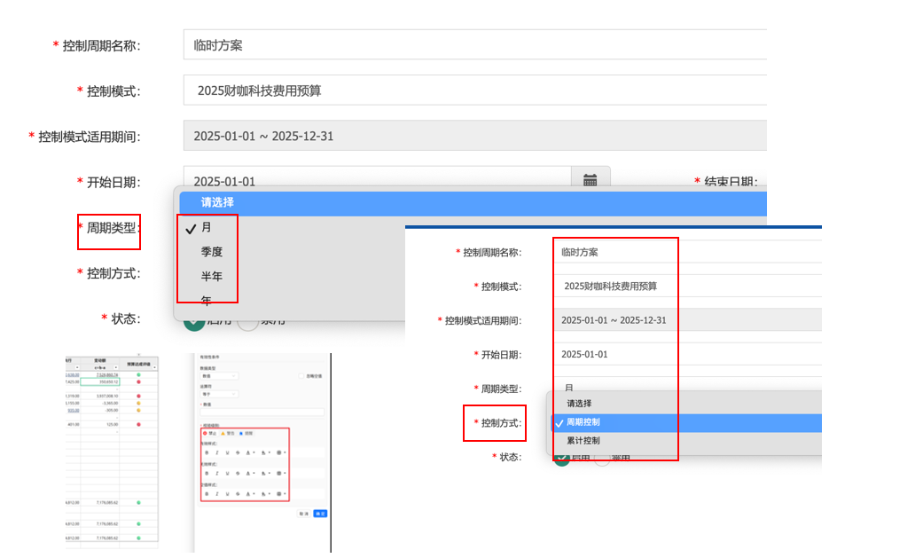This screenshot has height=558, width=923.
Task: Click strikethrough icon in first style row
Action: coord(238,452)
